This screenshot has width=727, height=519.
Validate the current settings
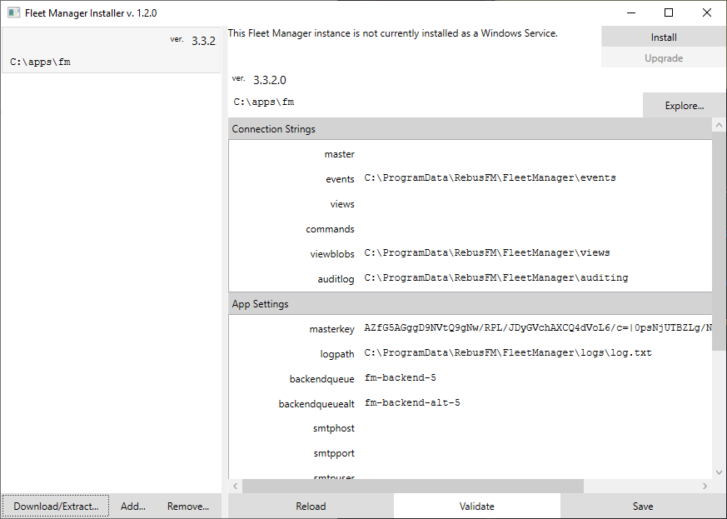(476, 506)
